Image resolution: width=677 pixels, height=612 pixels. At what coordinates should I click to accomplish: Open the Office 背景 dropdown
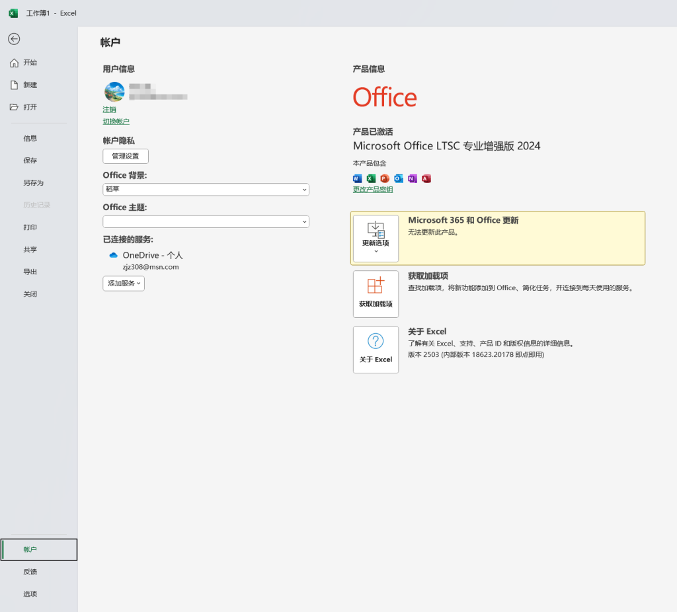pyautogui.click(x=206, y=189)
